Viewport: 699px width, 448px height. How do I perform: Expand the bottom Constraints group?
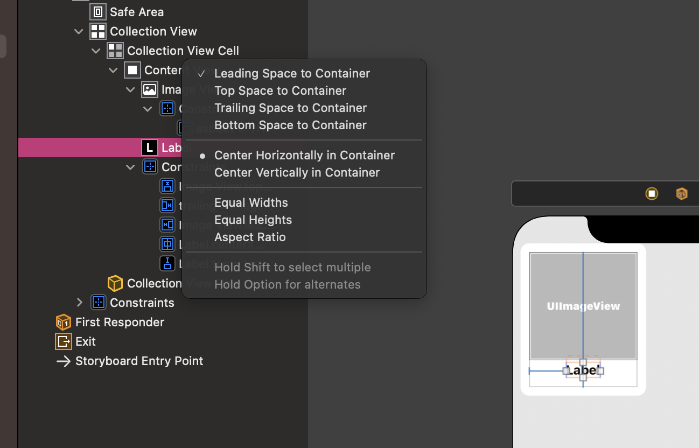click(x=80, y=303)
